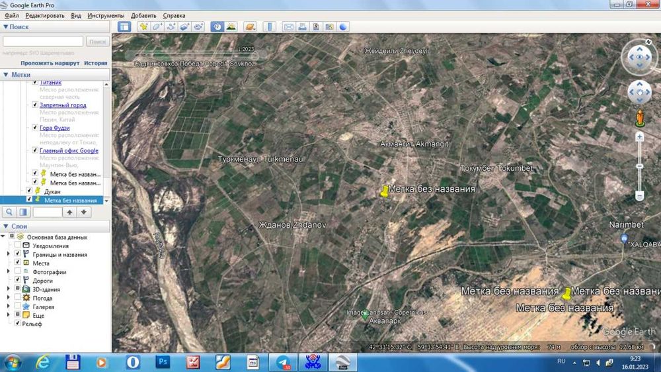661x372 pixels.
Task: Click the blue globe toolbar icon
Action: [x=343, y=26]
